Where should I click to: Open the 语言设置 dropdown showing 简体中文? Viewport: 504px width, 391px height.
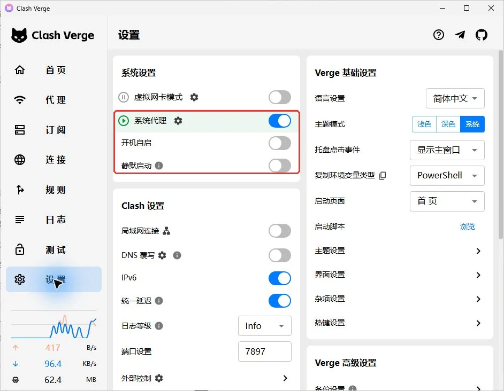[x=455, y=98]
